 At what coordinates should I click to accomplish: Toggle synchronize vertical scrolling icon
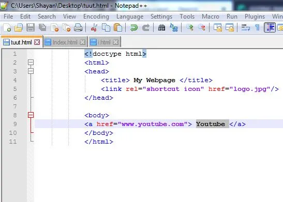(218, 27)
